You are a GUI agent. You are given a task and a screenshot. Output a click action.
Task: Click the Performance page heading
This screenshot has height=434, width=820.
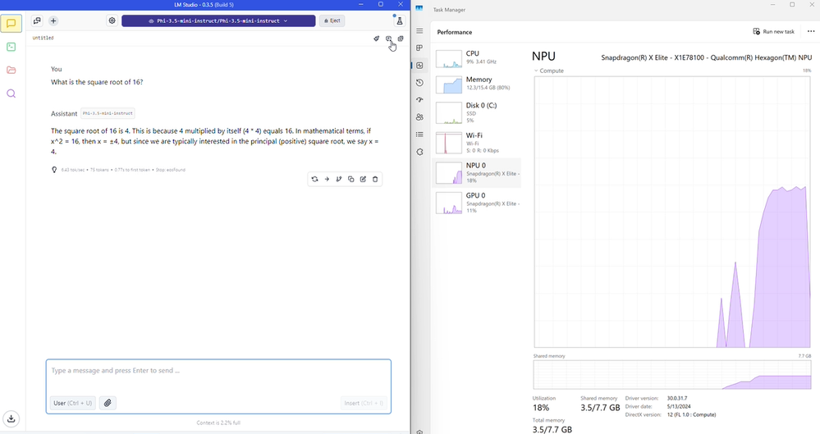click(x=455, y=32)
